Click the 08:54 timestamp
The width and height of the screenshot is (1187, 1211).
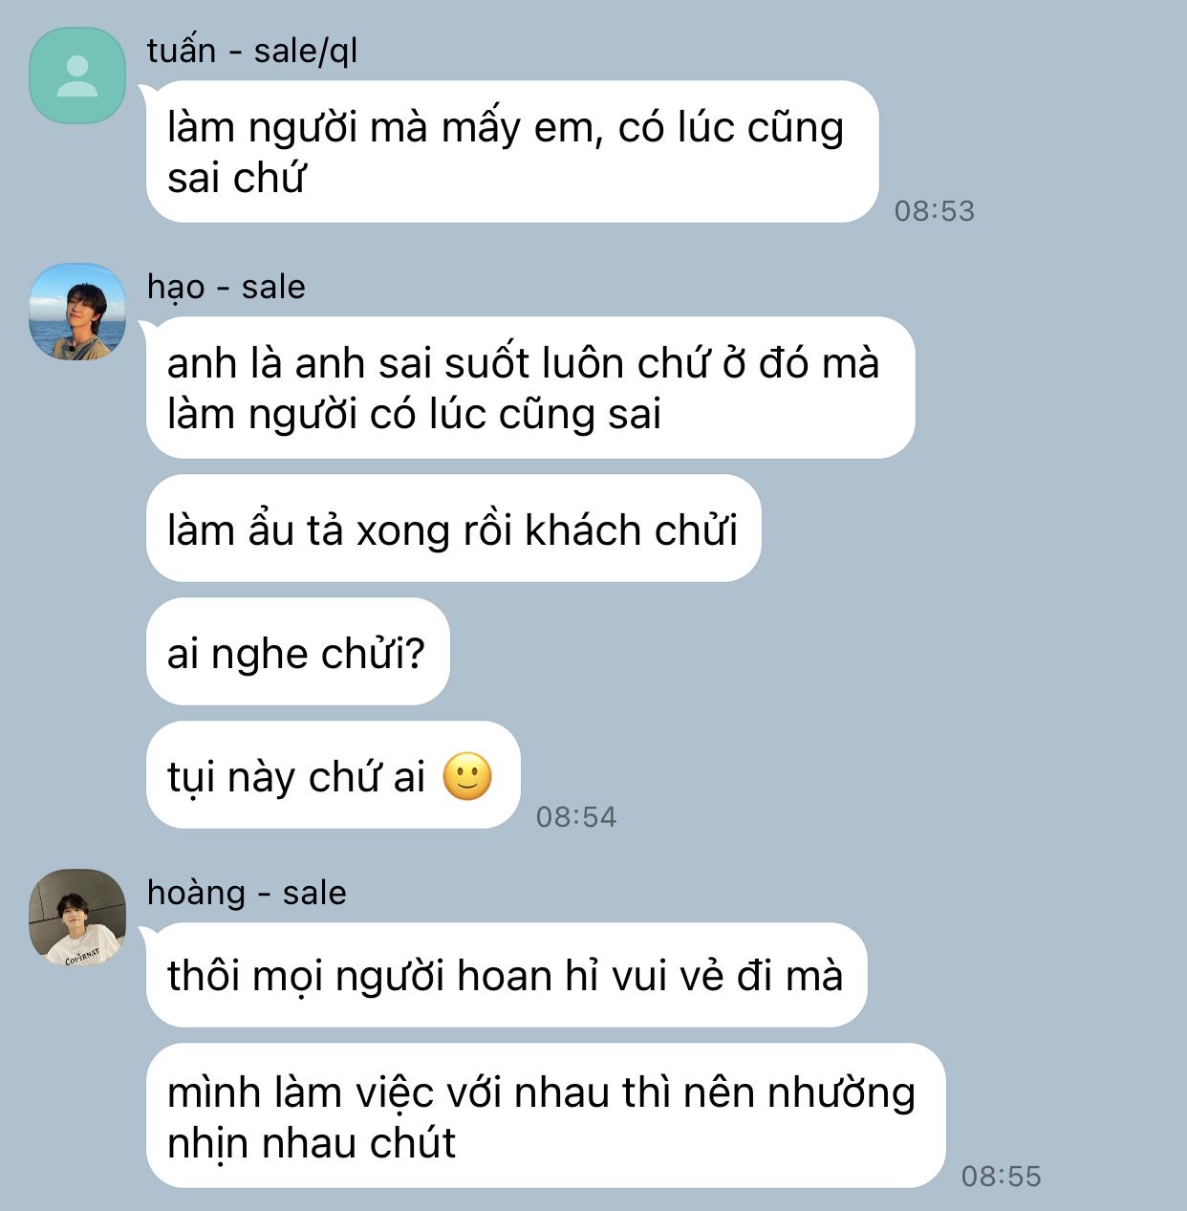575,816
